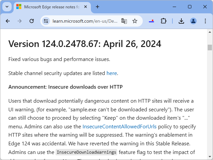Go forward to the next page

pos(20,21)
